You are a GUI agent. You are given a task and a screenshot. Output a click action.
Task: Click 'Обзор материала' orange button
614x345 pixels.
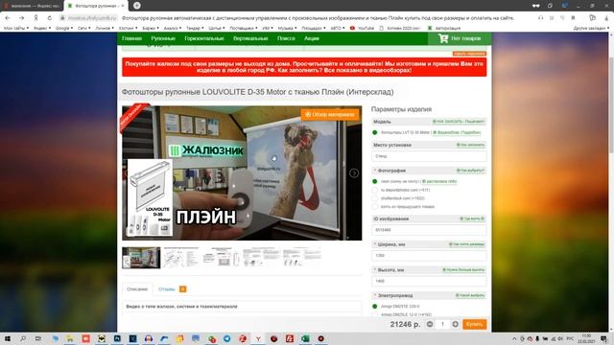[x=330, y=115]
